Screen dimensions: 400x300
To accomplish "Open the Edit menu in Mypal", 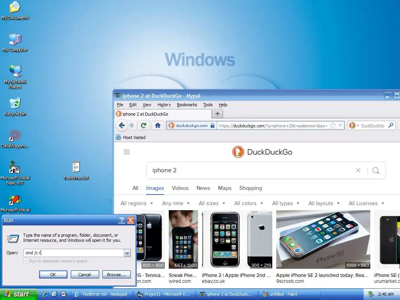I will point(133,105).
